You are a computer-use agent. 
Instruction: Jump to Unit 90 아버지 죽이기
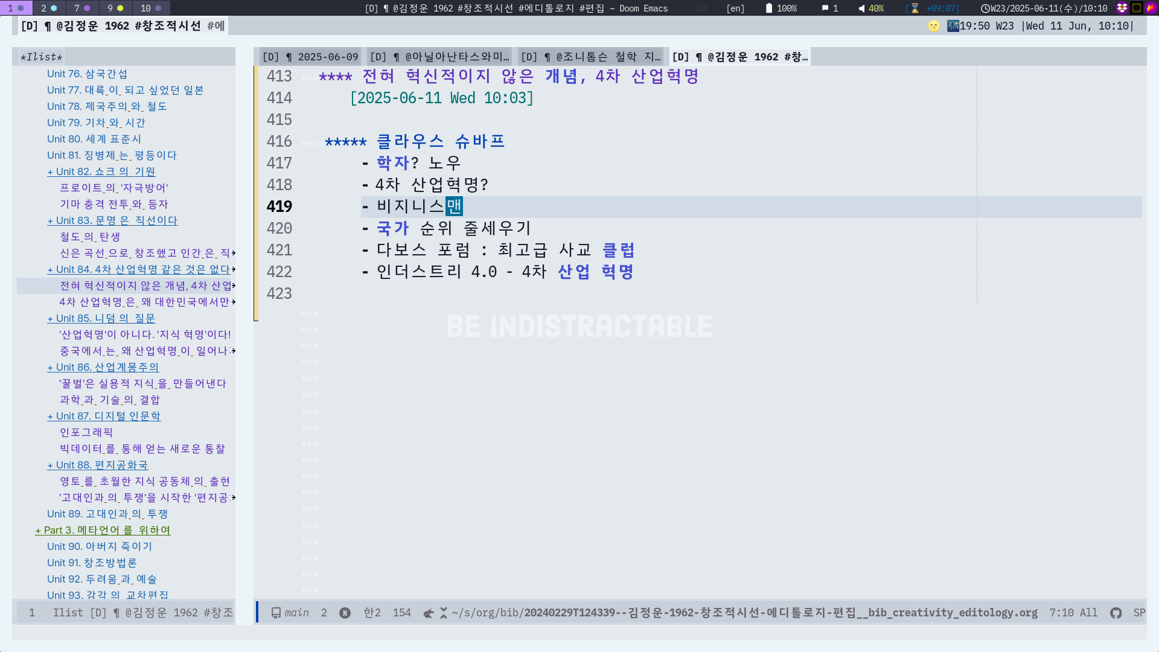(x=100, y=546)
